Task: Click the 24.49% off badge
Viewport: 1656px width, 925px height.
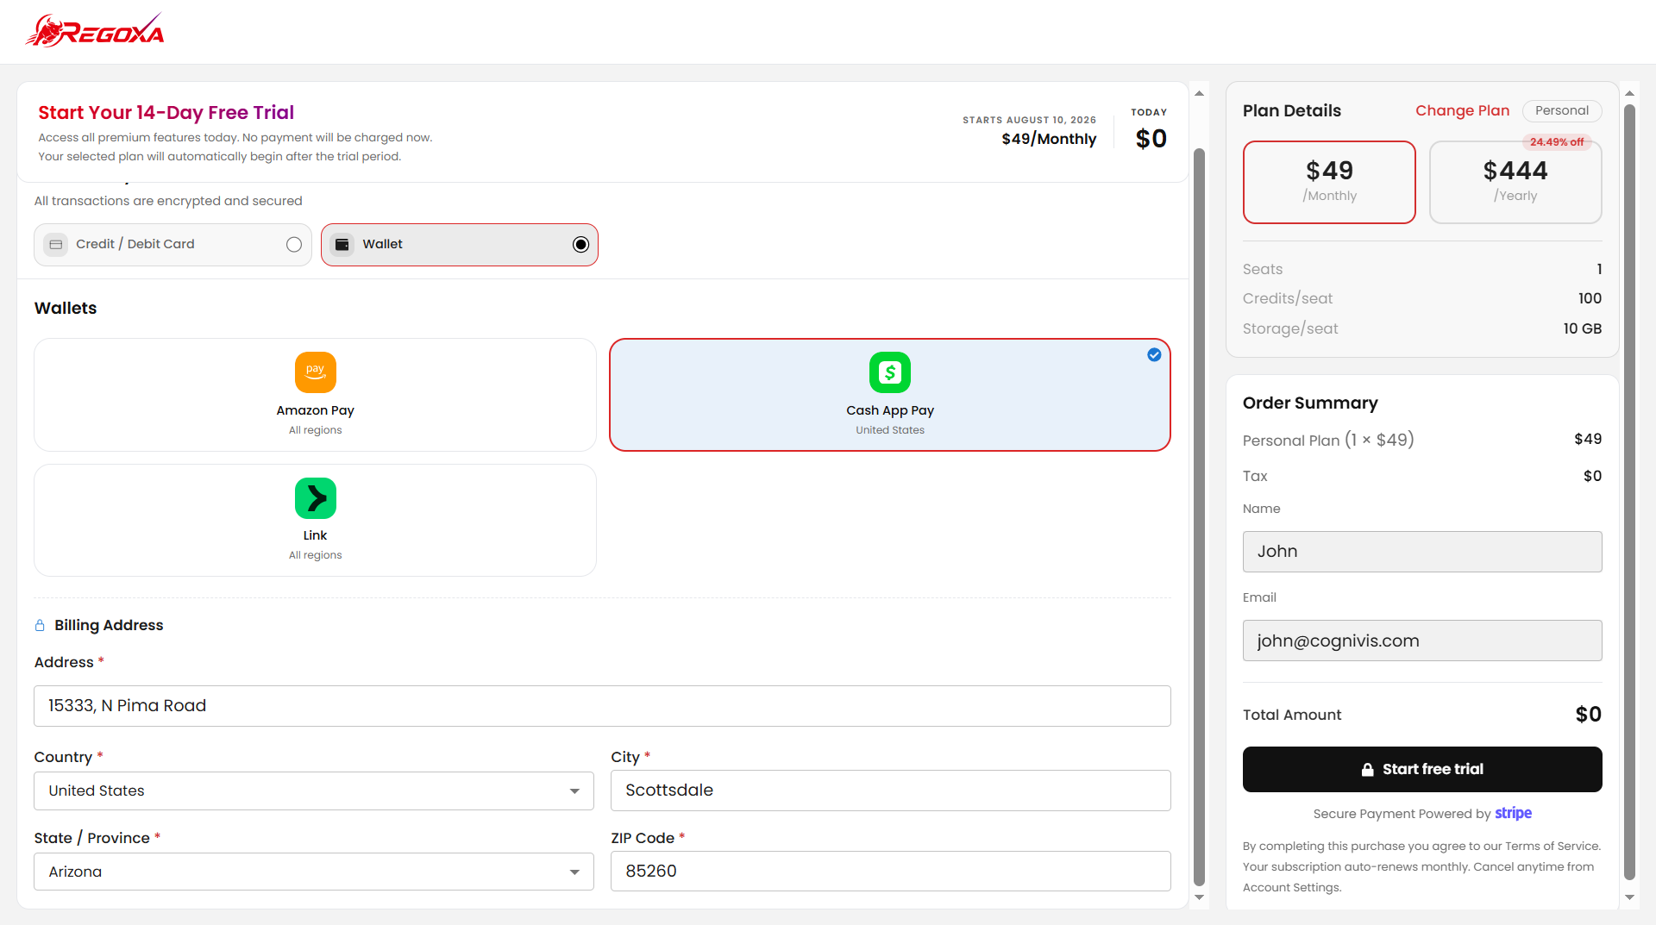Action: (1557, 142)
